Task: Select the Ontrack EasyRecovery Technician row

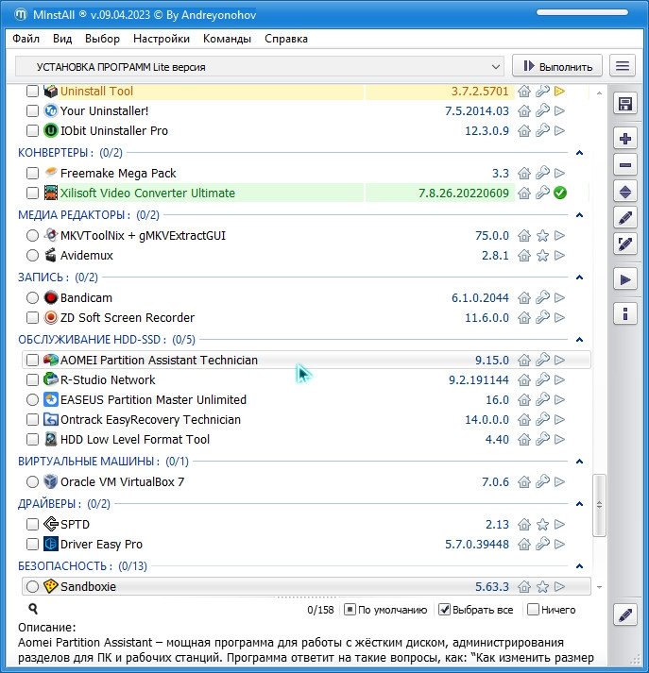Action: click(x=306, y=419)
